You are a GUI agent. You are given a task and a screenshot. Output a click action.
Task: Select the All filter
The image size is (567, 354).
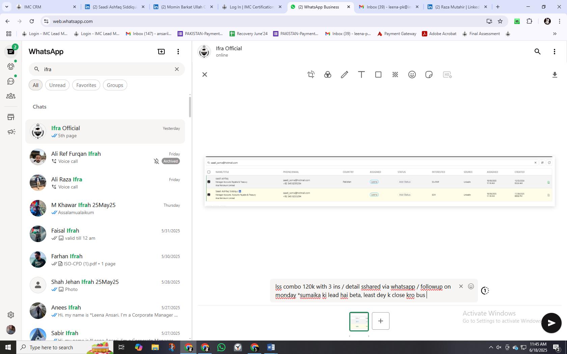coord(35,85)
